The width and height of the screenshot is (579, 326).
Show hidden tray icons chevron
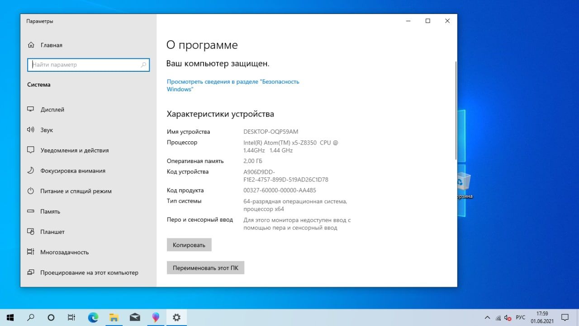pyautogui.click(x=487, y=318)
